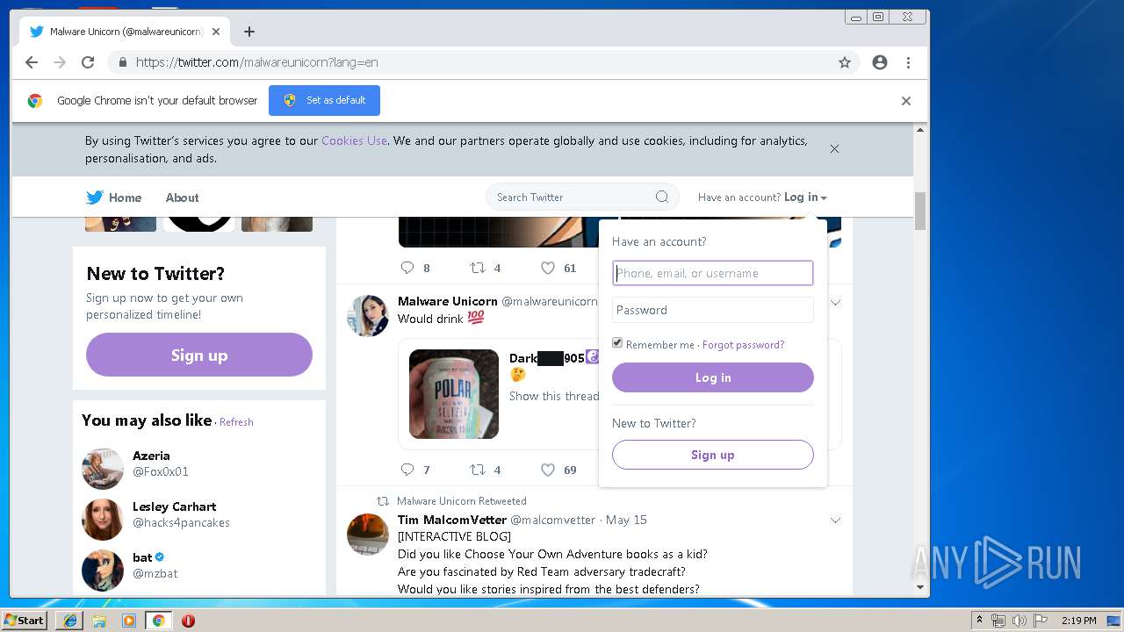Open Internet Explorer from the taskbar
This screenshot has height=632, width=1124.
point(70,621)
